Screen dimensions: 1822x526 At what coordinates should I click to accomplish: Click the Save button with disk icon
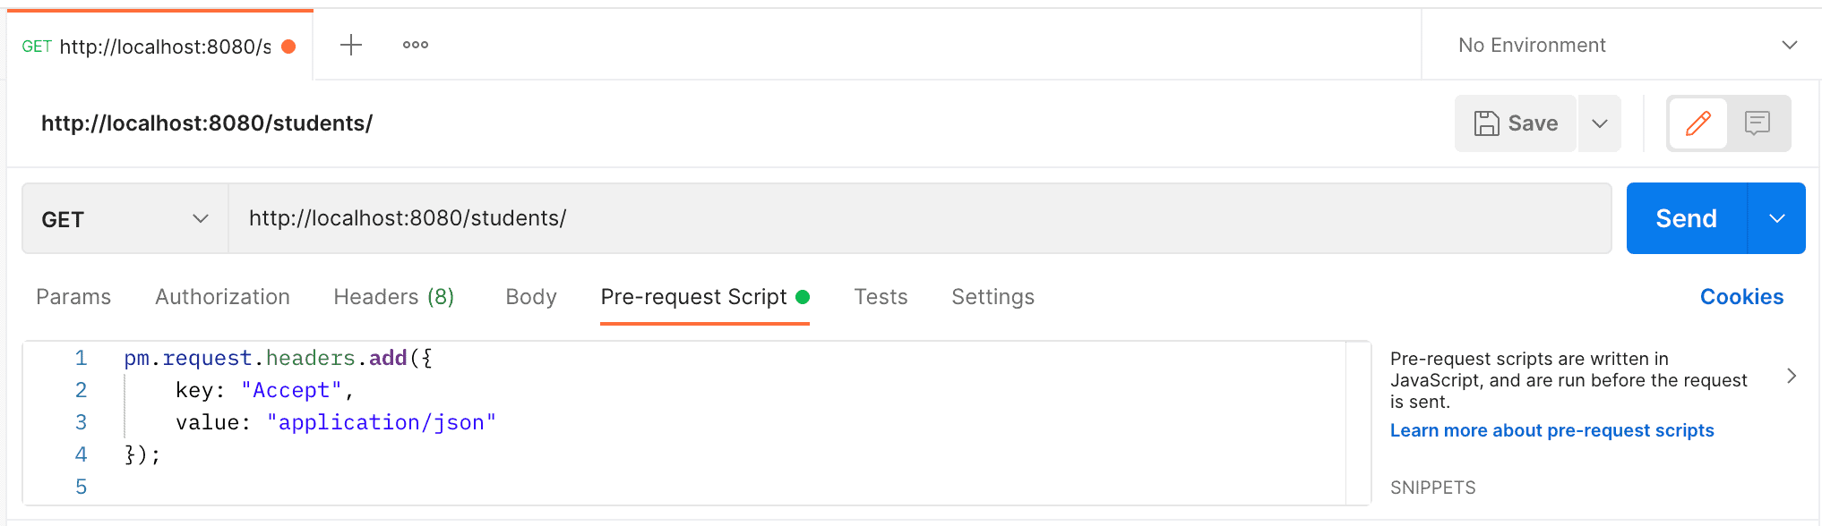1515,123
